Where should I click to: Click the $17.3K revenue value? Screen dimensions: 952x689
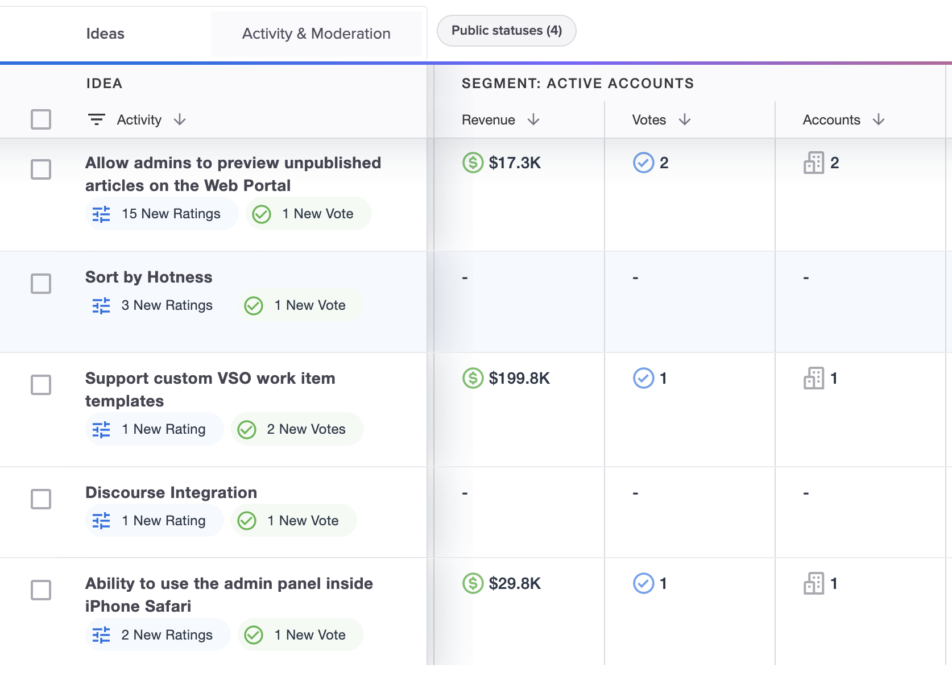tap(515, 163)
